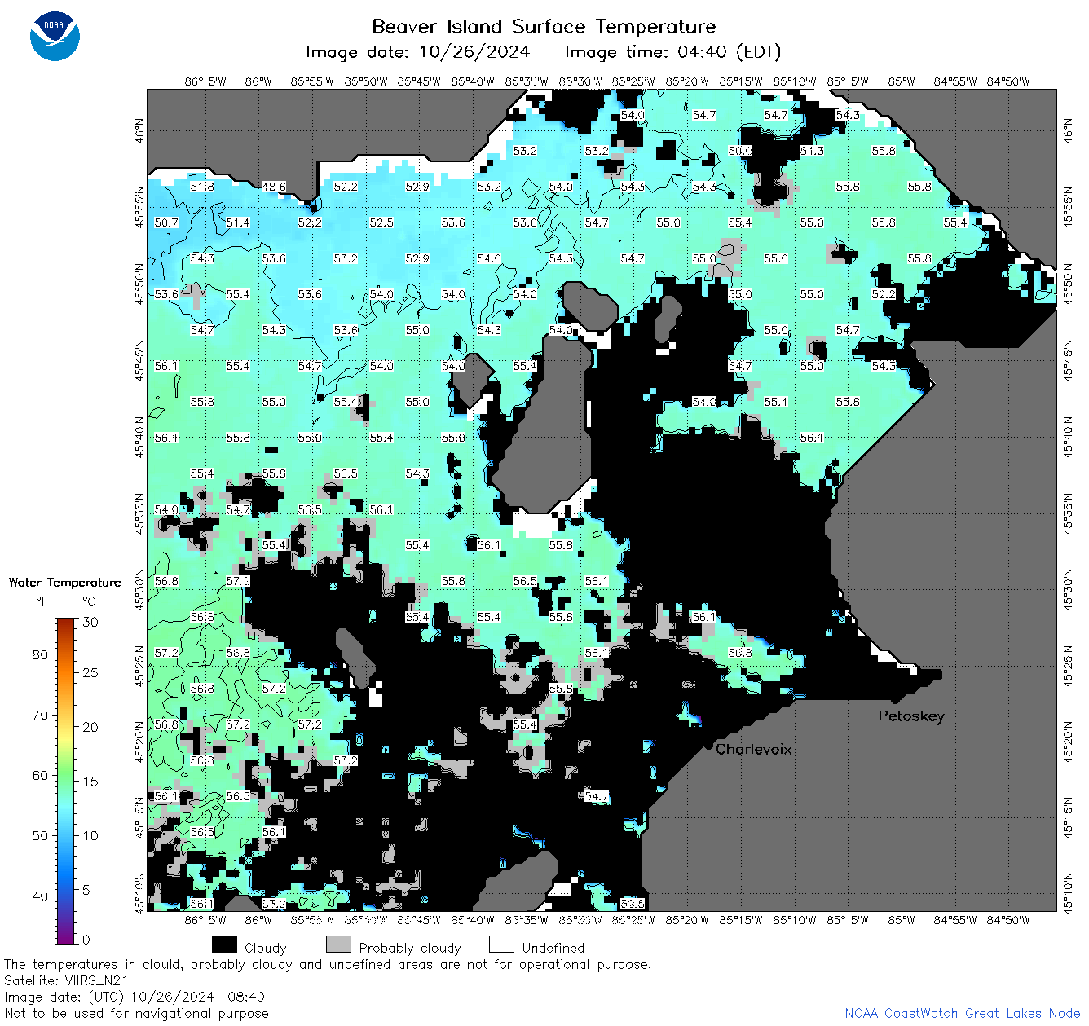Click the 85°W label on bottom axis
The width and height of the screenshot is (1089, 1026).
(902, 920)
